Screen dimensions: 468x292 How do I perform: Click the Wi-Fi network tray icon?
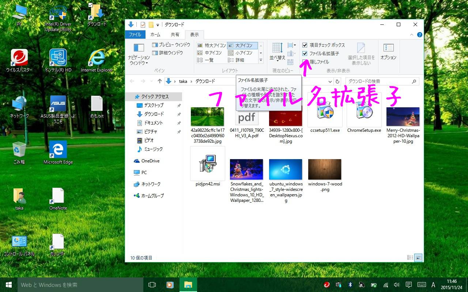[x=385, y=285]
